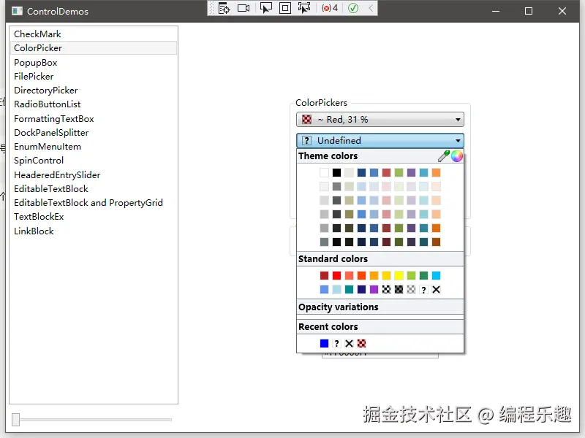The height and width of the screenshot is (438, 585).
Task: Pick the solid blue recent color
Action: point(324,343)
